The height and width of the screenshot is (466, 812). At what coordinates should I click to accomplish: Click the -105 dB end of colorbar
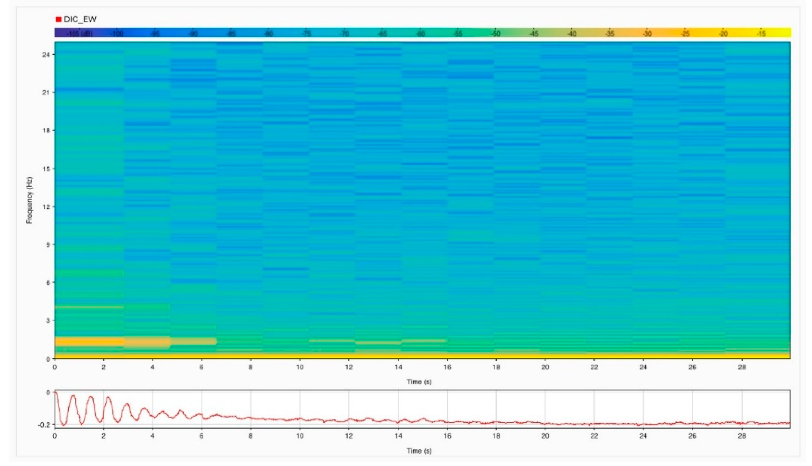click(79, 33)
